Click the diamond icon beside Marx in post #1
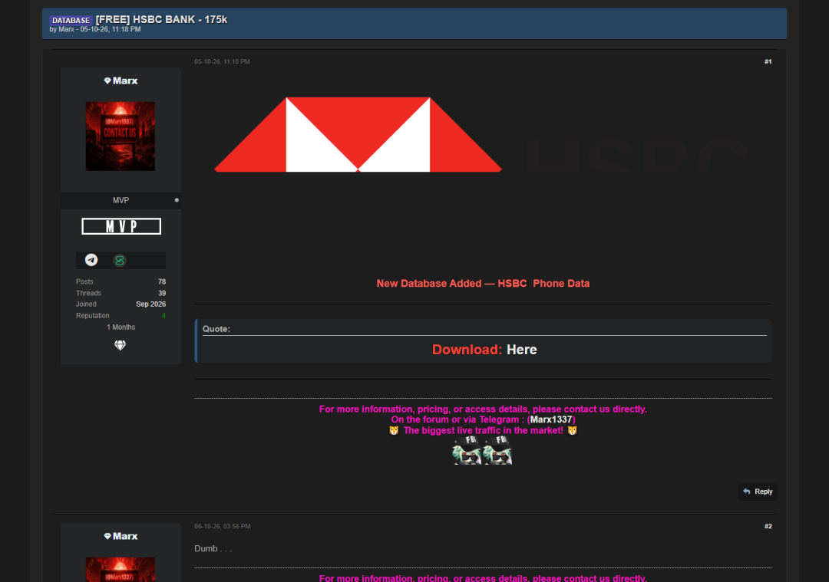 (107, 81)
